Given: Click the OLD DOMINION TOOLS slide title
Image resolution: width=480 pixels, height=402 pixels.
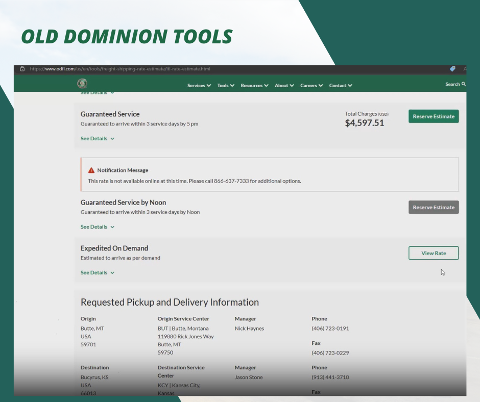Looking at the screenshot, I should [x=127, y=36].
